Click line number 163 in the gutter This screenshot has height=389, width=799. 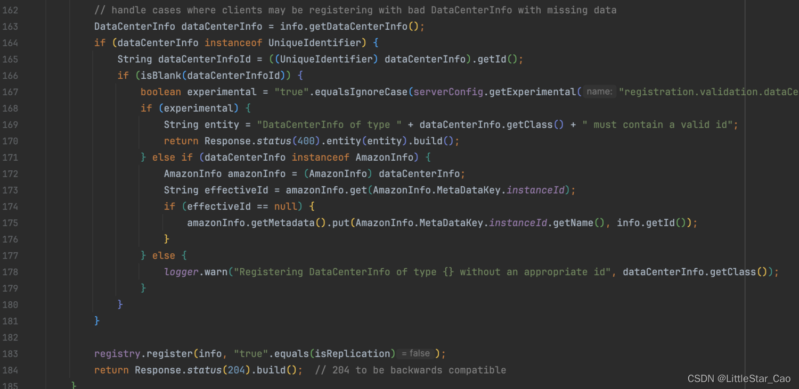pyautogui.click(x=10, y=27)
